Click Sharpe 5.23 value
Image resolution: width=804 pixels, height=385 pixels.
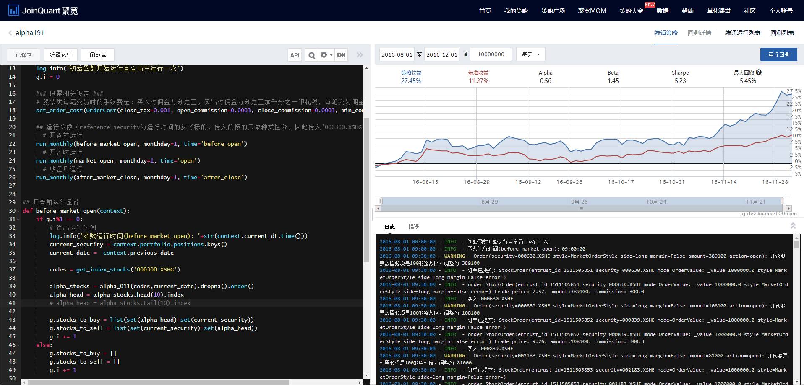680,81
